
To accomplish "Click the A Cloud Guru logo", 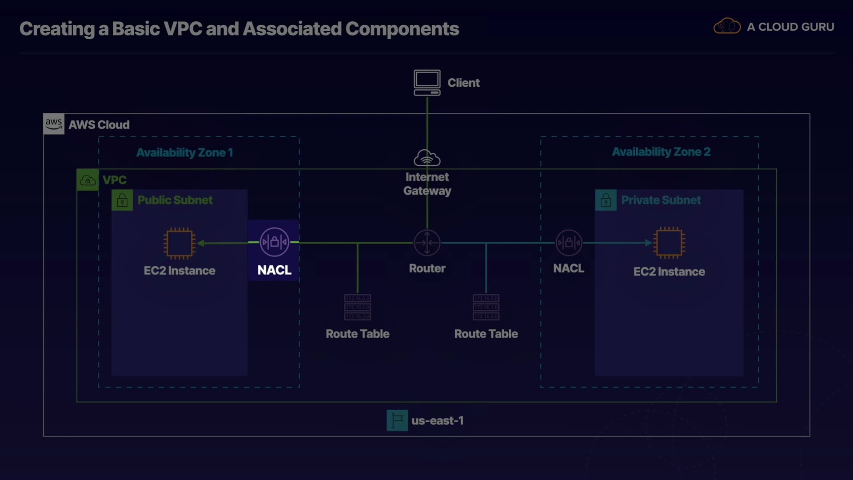I will (727, 27).
